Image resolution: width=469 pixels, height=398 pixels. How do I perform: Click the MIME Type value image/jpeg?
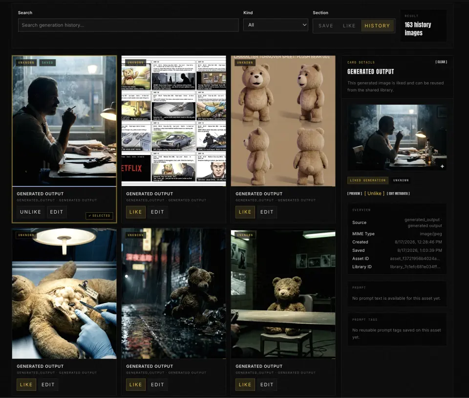pos(431,234)
